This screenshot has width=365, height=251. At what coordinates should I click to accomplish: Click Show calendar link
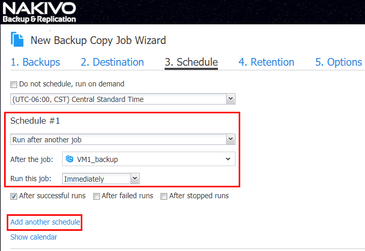[34, 237]
